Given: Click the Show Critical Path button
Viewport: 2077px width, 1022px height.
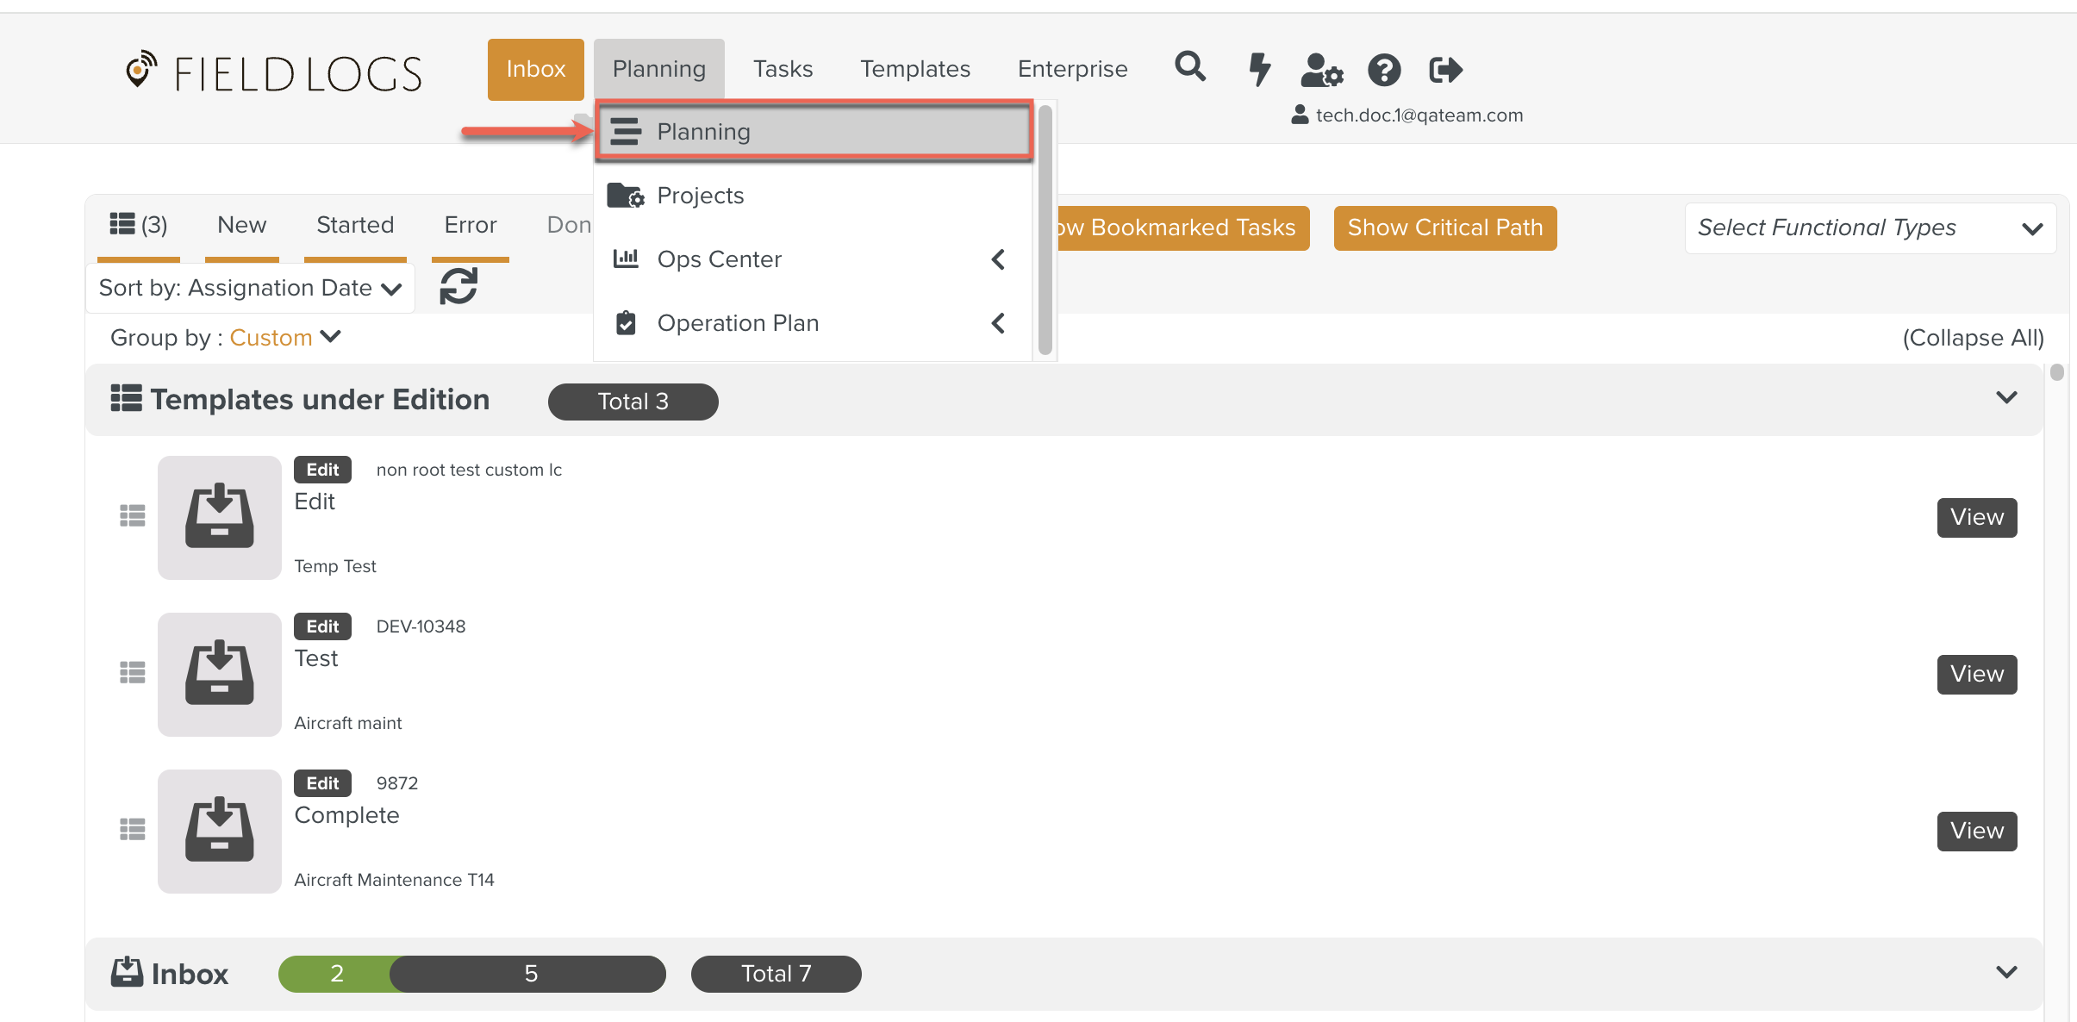Looking at the screenshot, I should click(x=1444, y=227).
